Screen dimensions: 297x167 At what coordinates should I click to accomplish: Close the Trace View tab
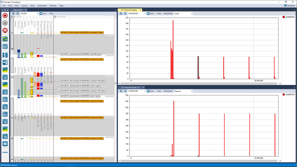pos(26,10)
